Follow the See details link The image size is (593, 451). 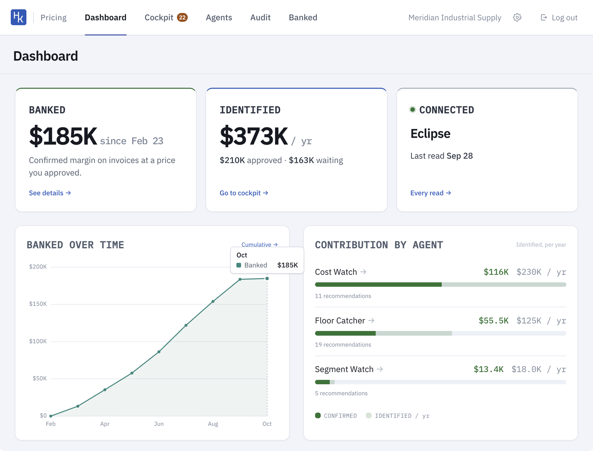click(x=50, y=193)
